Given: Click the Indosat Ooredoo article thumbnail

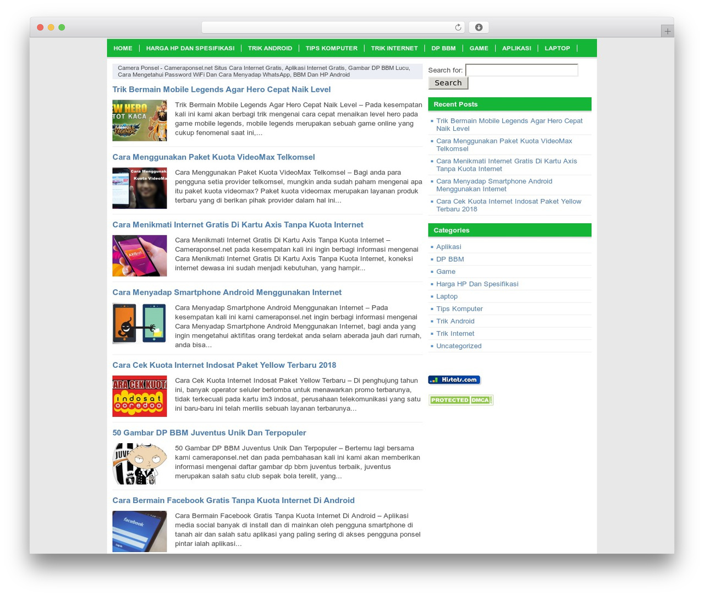Looking at the screenshot, I should (140, 396).
